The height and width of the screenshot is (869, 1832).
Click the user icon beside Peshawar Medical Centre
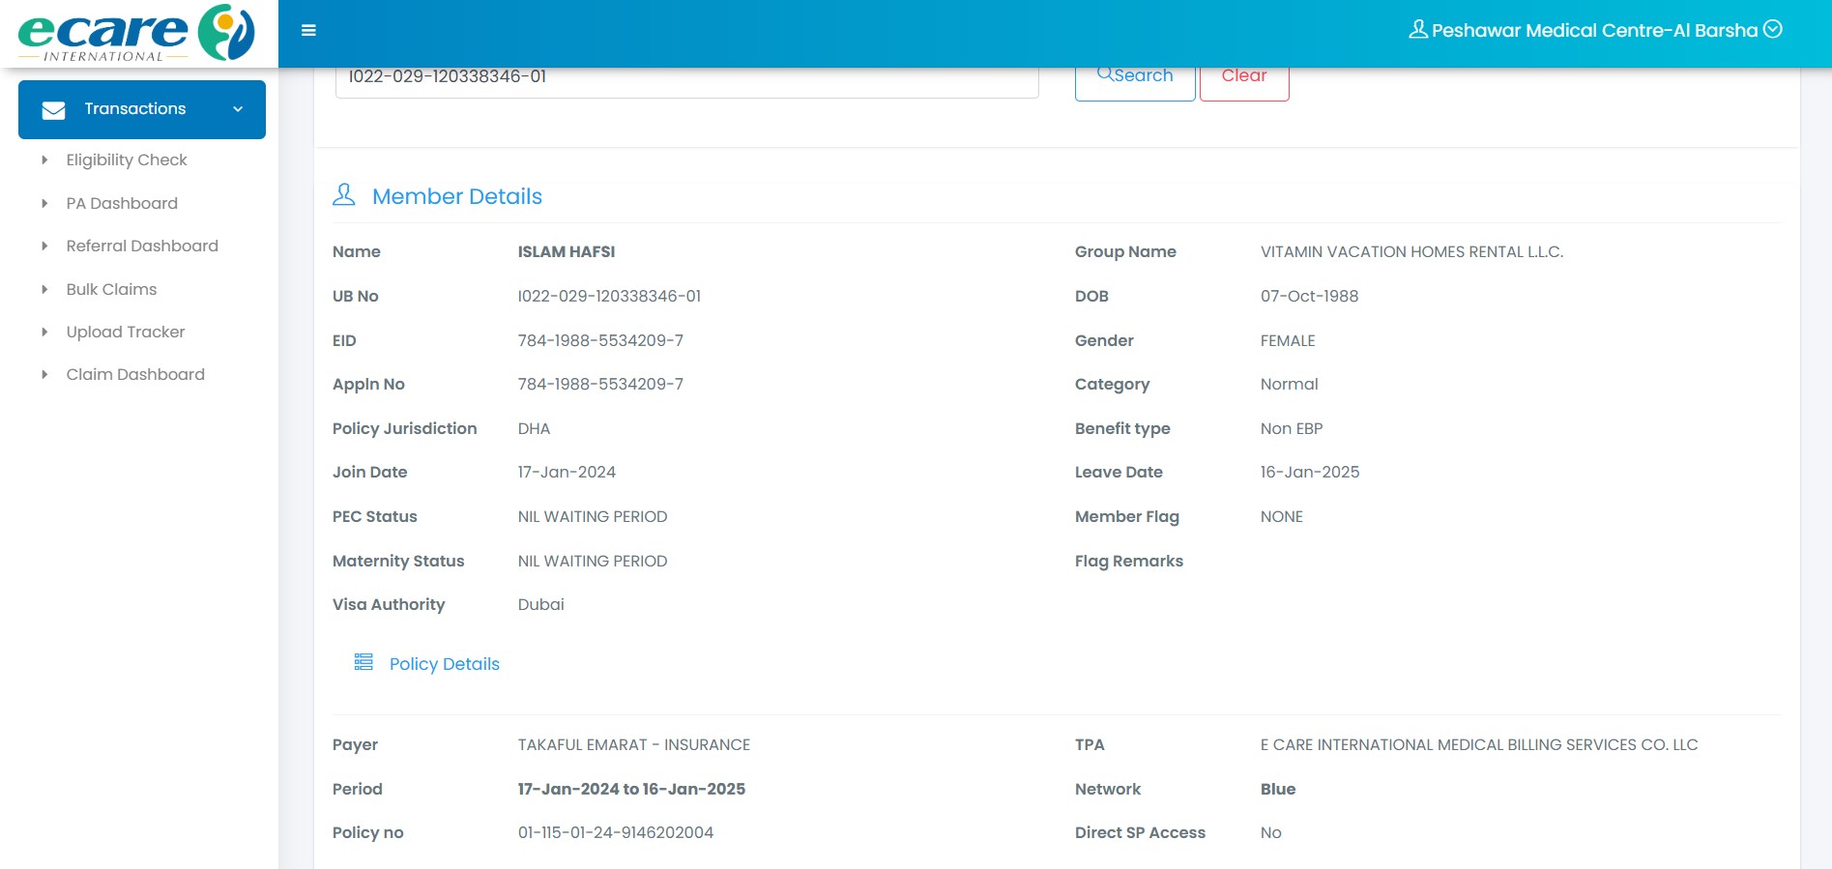pyautogui.click(x=1417, y=30)
